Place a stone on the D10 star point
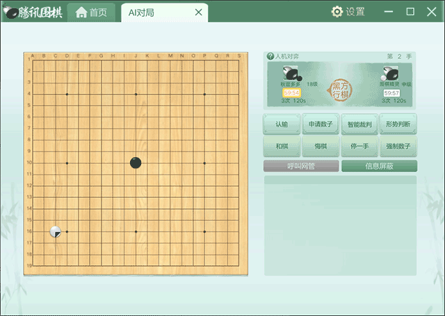Screen dimensions: 445x316 (67, 163)
